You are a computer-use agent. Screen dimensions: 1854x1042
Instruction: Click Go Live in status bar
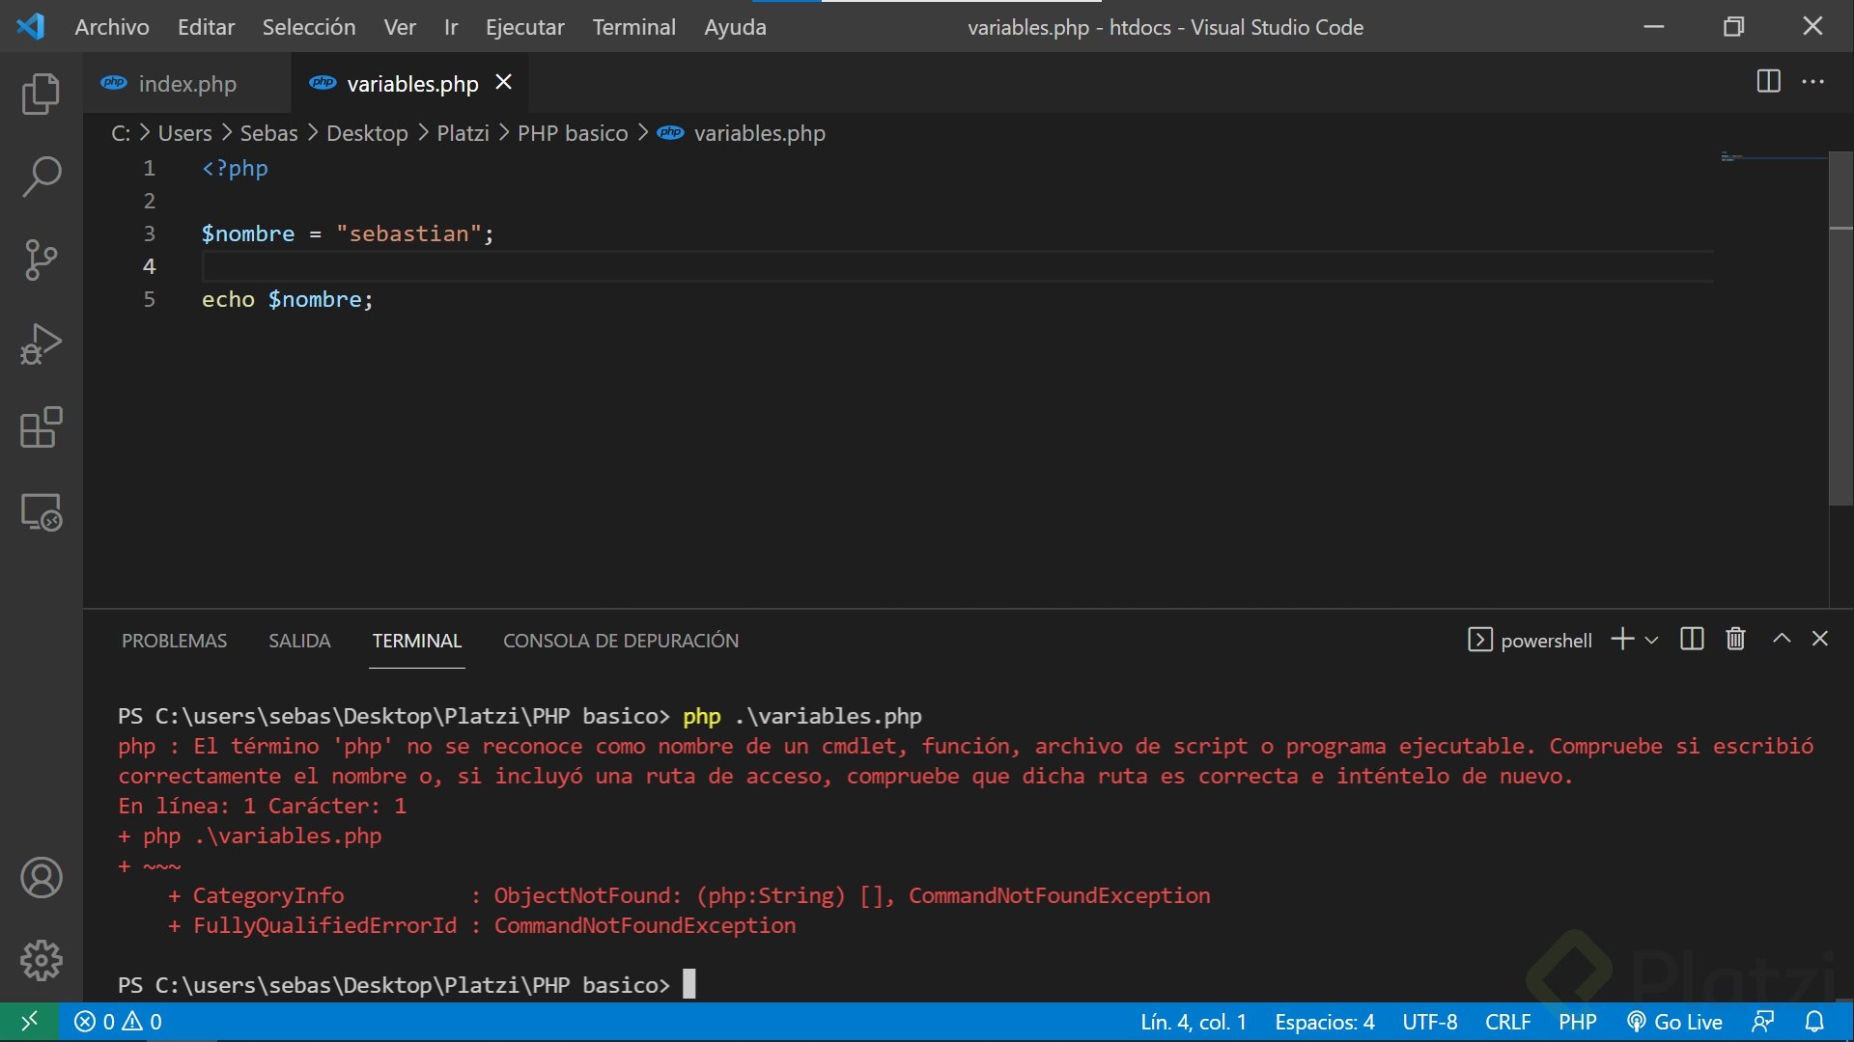click(x=1675, y=1022)
